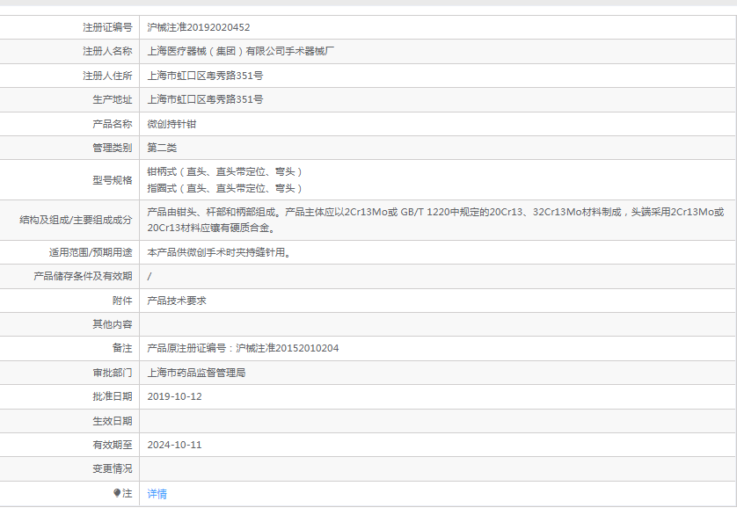This screenshot has height=515, width=737.
Task: Click the slash value for 产品储存条件及有效期
Action: coord(150,276)
